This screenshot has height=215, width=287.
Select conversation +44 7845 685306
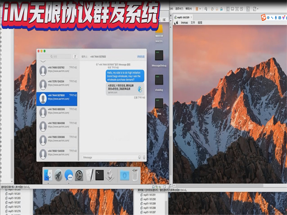57,111
